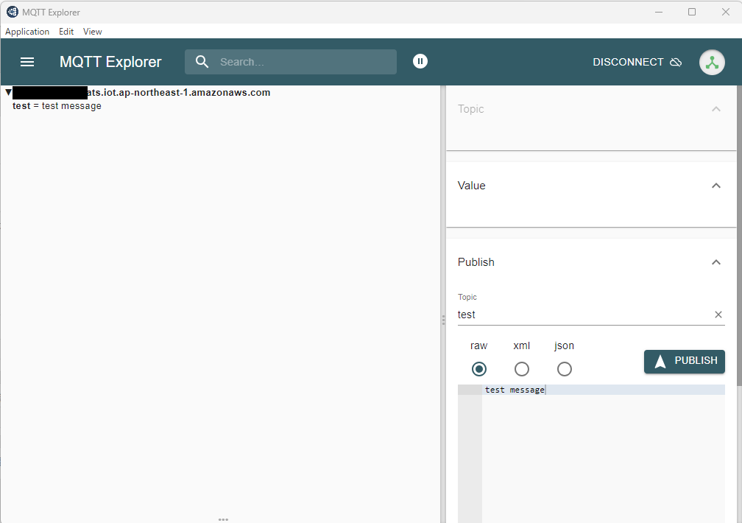Screen dimensions: 742x523
Task: Collapse the amazonaws.com broker tree node
Action: point(8,92)
